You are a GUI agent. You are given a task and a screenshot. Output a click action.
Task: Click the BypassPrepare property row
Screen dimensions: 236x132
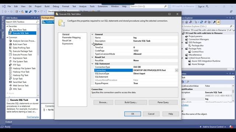pyautogui.click(x=136, y=83)
